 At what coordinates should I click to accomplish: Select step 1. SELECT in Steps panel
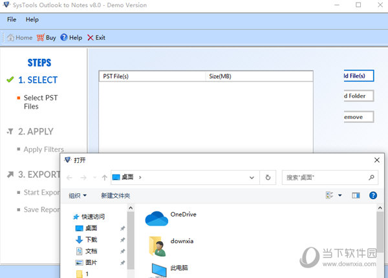pyautogui.click(x=38, y=80)
